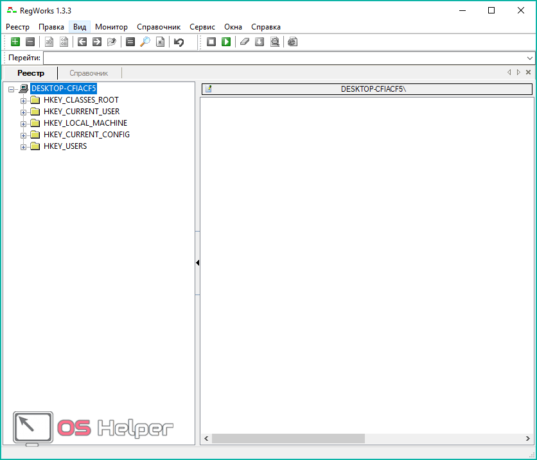Open the Монитор menu
Image resolution: width=537 pixels, height=460 pixels.
111,27
